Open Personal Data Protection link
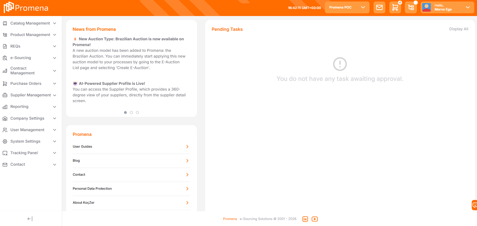Image resolution: width=477 pixels, height=226 pixels. coord(92,189)
